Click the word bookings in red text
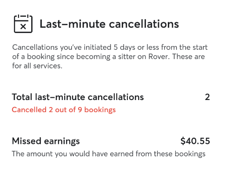 (100, 110)
